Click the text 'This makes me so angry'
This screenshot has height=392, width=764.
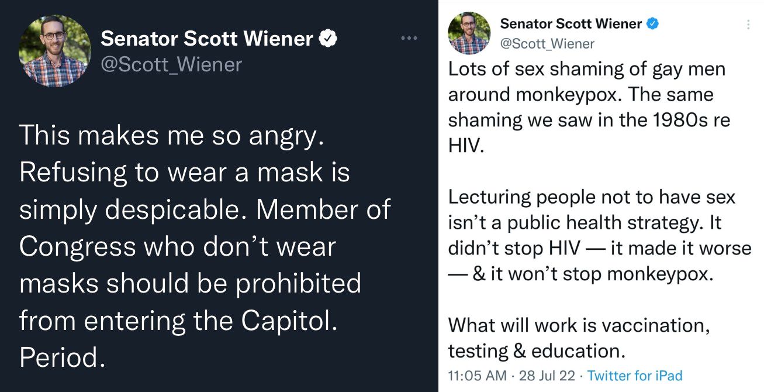171,136
